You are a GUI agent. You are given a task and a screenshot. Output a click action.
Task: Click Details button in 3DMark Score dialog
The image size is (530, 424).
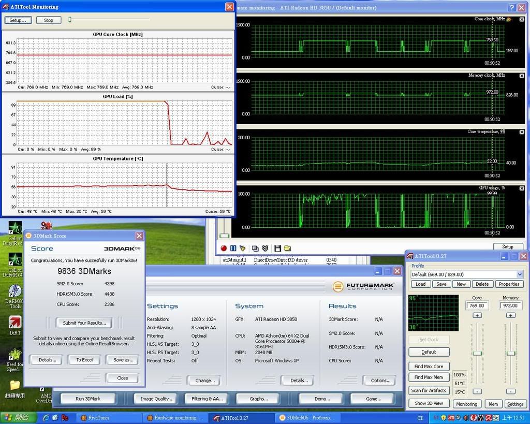(x=47, y=360)
